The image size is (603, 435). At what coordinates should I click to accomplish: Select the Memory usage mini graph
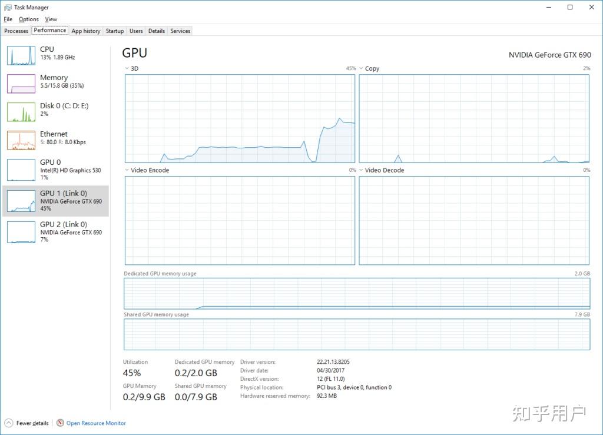(x=21, y=83)
